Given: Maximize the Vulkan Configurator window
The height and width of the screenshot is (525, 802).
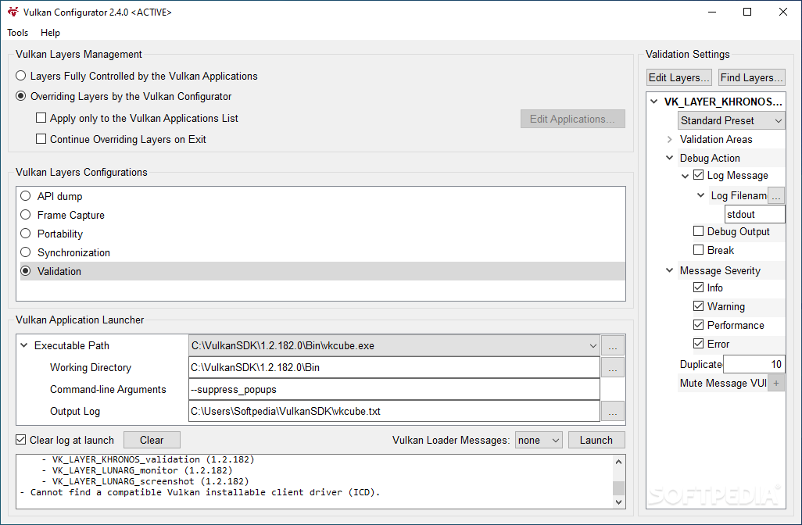Looking at the screenshot, I should click(747, 12).
